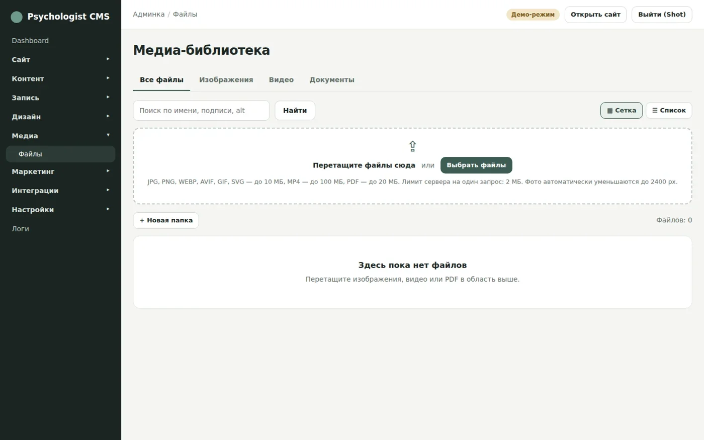Screen dimensions: 704x440
Task: Open the Все файлы tab
Action: pos(161,80)
